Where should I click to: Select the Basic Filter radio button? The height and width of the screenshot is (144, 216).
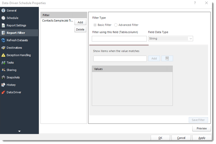[95, 25]
